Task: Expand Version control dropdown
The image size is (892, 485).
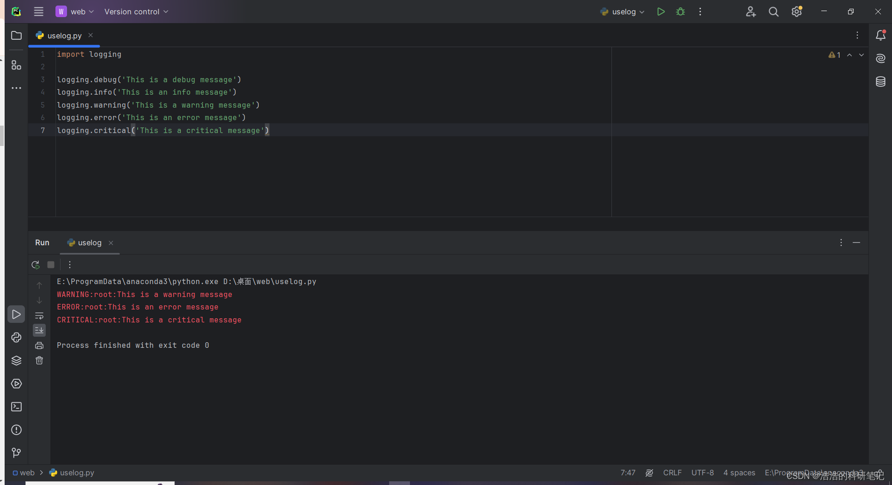Action: pos(136,12)
